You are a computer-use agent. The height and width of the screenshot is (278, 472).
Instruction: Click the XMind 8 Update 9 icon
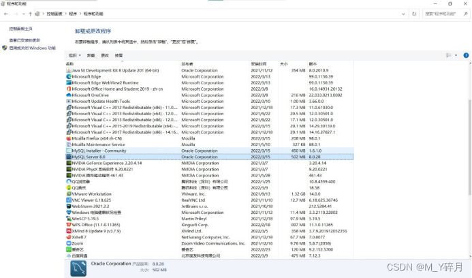click(x=69, y=231)
